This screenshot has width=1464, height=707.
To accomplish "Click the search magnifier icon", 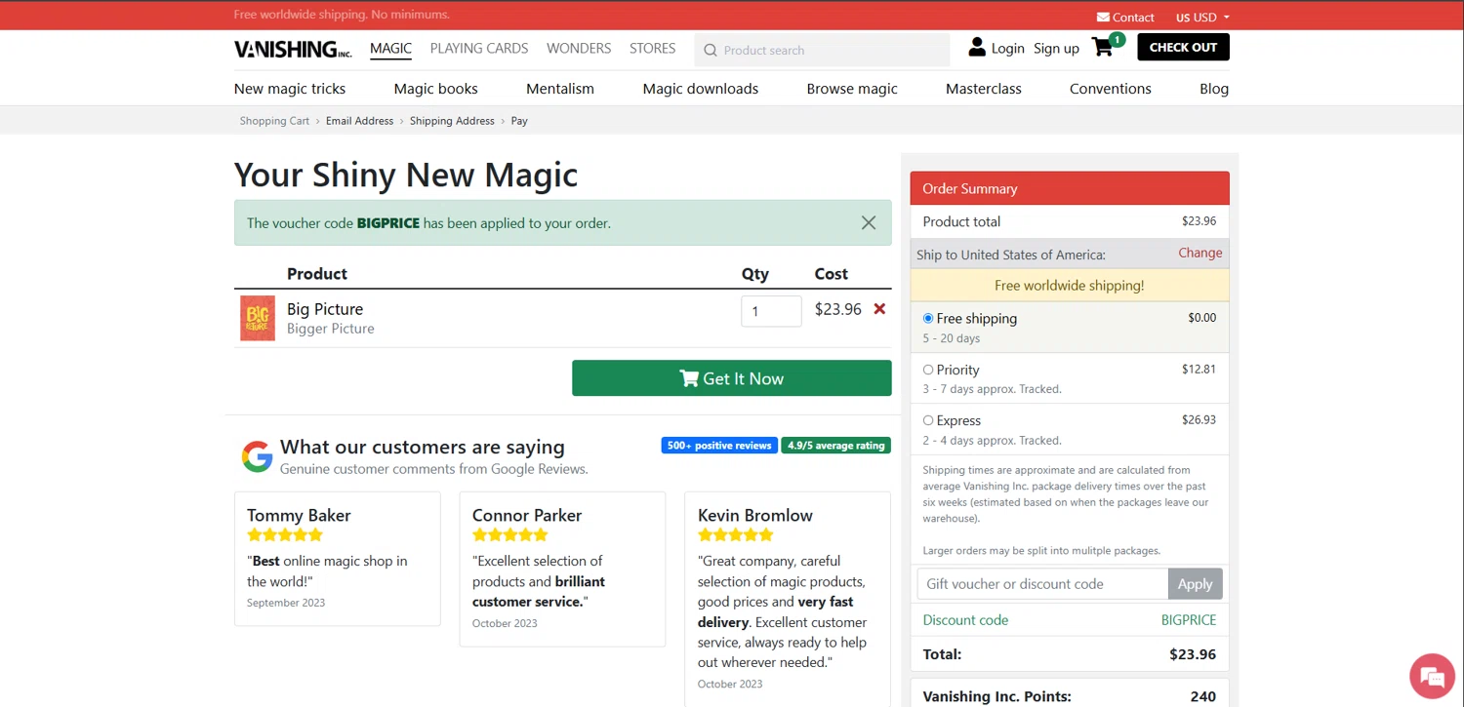I will pyautogui.click(x=711, y=50).
